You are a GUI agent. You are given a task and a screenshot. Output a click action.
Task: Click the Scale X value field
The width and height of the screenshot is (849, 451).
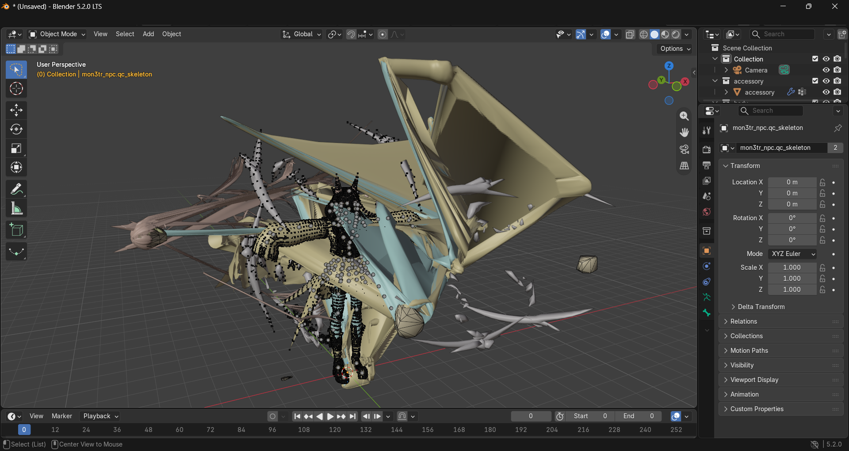coord(792,268)
